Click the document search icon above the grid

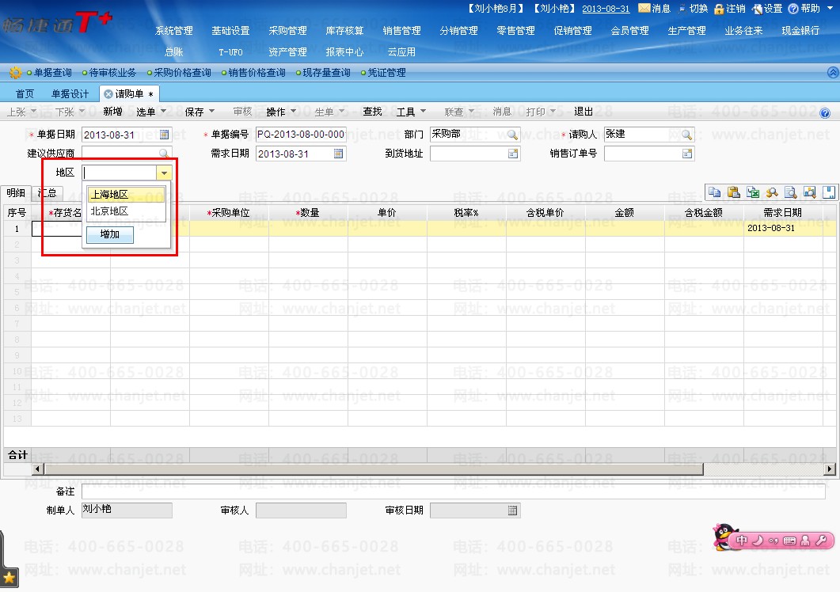click(791, 192)
